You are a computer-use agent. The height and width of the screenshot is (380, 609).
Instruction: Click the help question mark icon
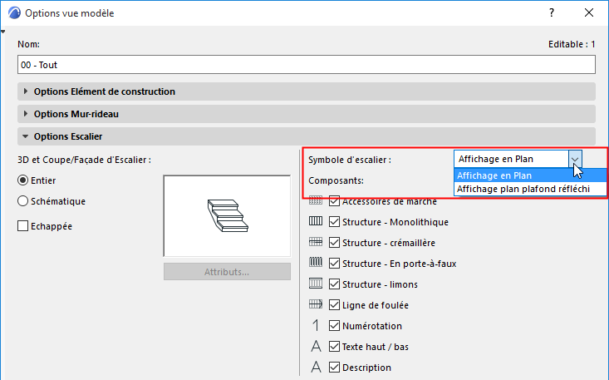(x=552, y=12)
